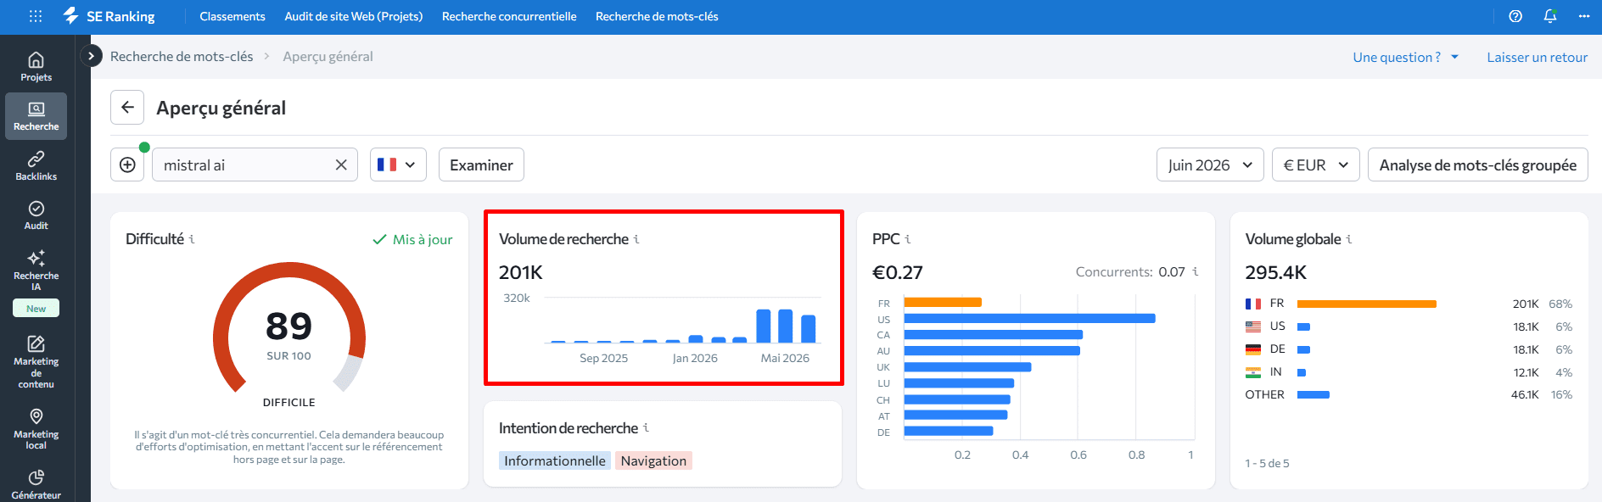Click the back arrow button
The height and width of the screenshot is (502, 1602).
click(x=127, y=108)
